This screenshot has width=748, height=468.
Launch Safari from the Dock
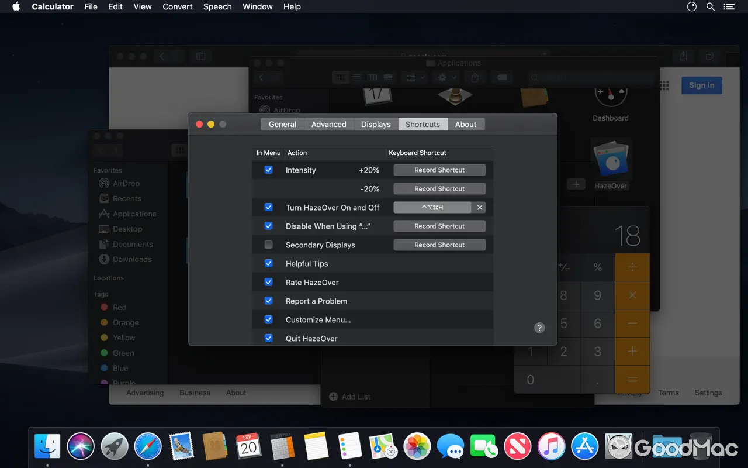(147, 446)
